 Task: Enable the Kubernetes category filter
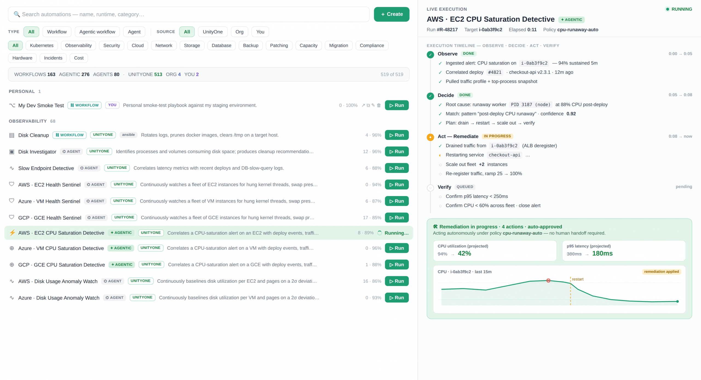[x=42, y=46]
